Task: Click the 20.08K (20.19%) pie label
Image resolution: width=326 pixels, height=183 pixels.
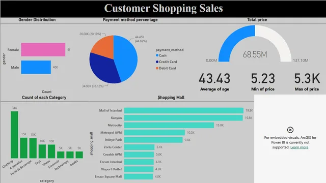Action: point(90,34)
